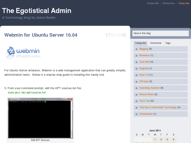The image size is (191, 143).
Task: Click the Webmin logo image
Action: (23, 53)
